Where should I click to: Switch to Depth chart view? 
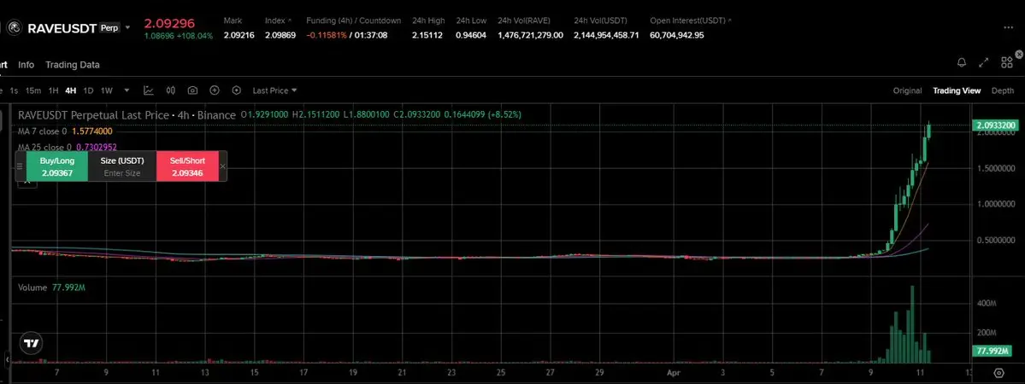1003,90
